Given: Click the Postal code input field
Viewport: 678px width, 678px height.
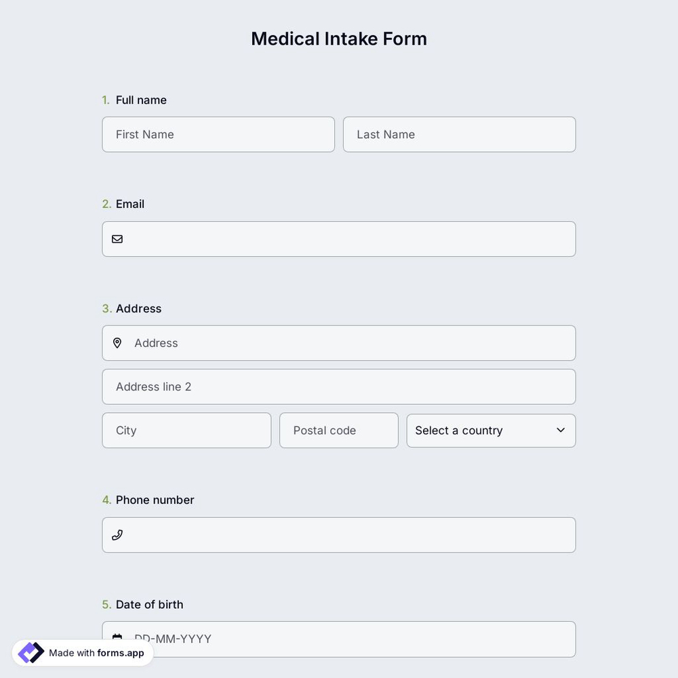Looking at the screenshot, I should (338, 430).
